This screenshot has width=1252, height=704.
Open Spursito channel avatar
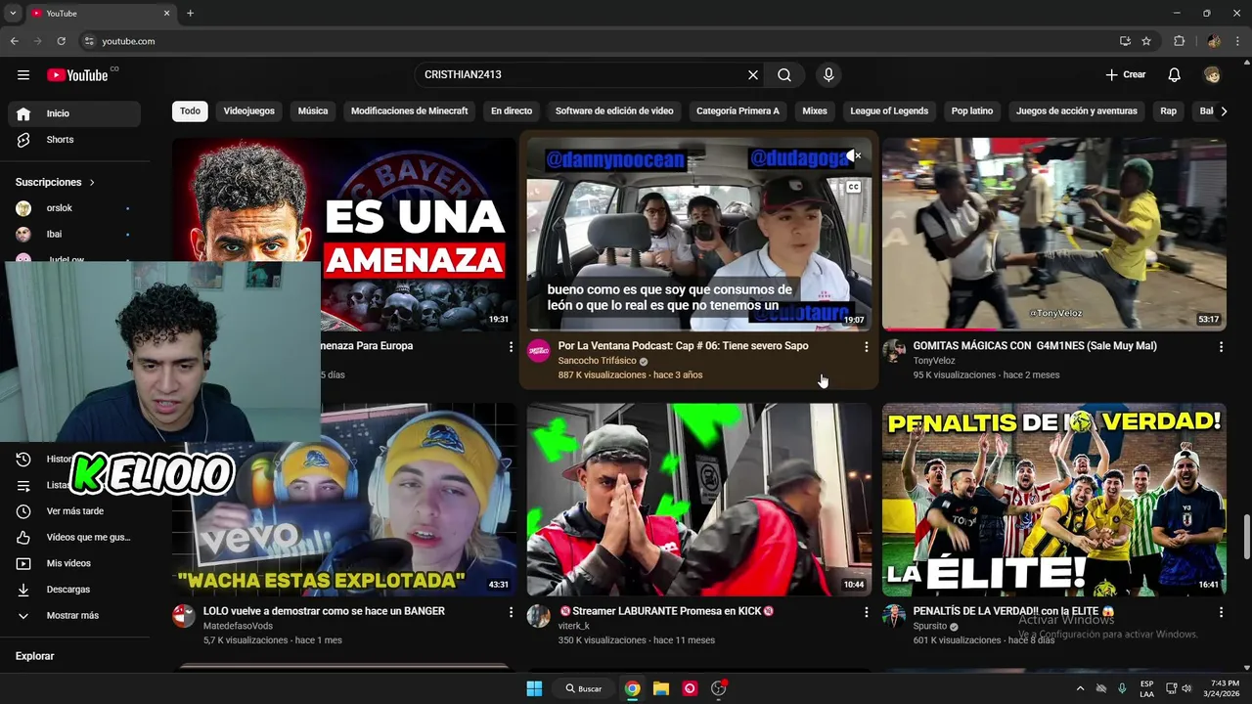coord(894,616)
